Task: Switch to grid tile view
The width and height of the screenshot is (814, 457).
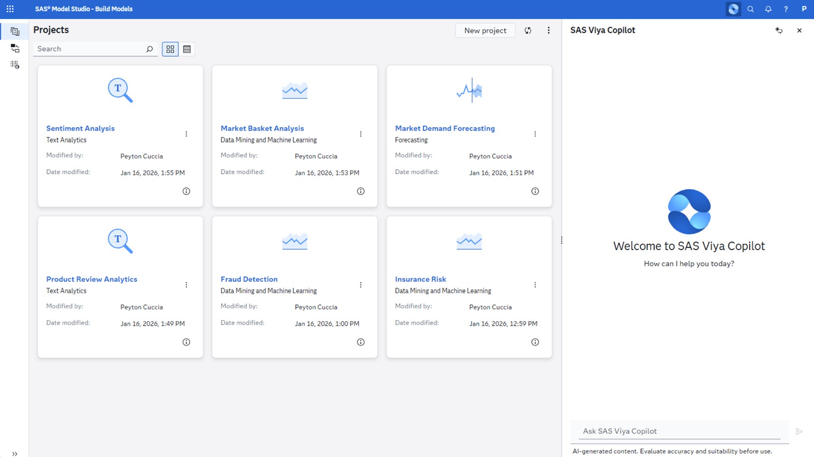Action: tap(170, 49)
